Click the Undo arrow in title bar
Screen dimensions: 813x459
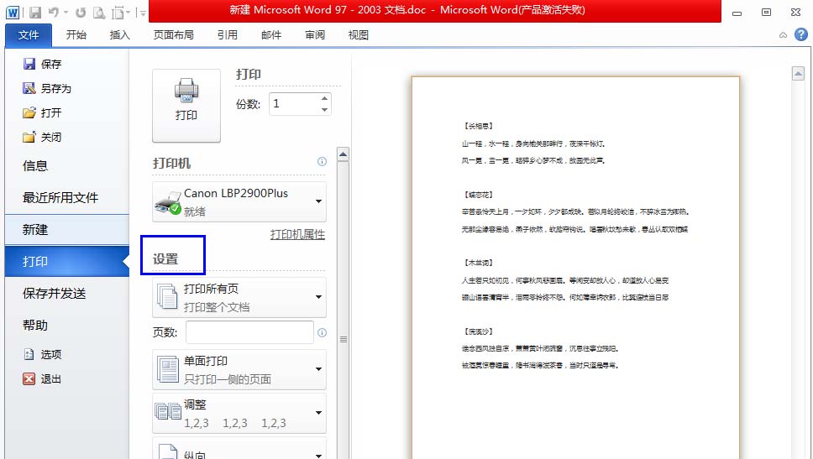(54, 13)
